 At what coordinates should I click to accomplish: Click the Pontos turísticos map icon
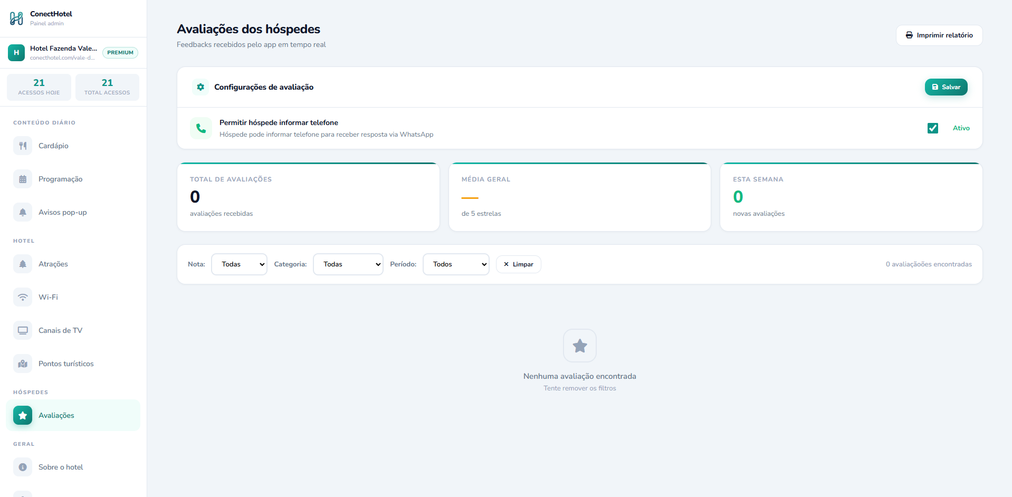coord(23,364)
